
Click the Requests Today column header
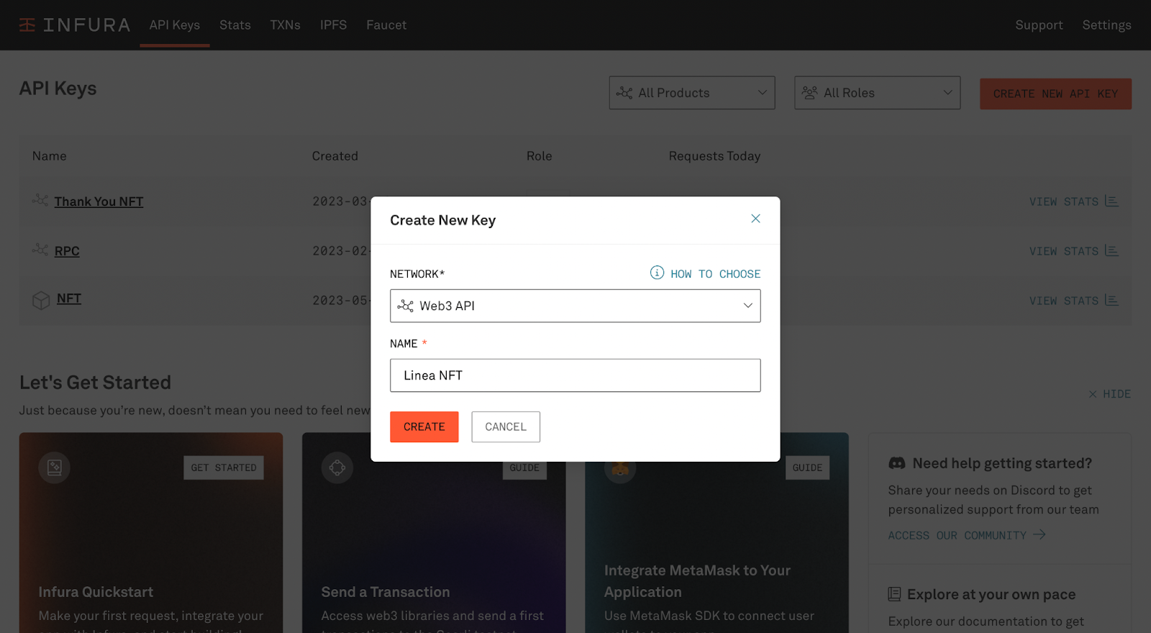pyautogui.click(x=714, y=156)
